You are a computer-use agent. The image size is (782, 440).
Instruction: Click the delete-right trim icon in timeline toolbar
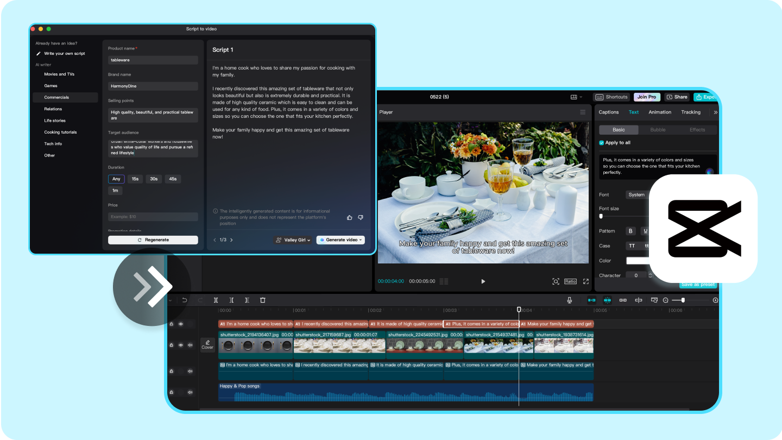click(x=247, y=300)
